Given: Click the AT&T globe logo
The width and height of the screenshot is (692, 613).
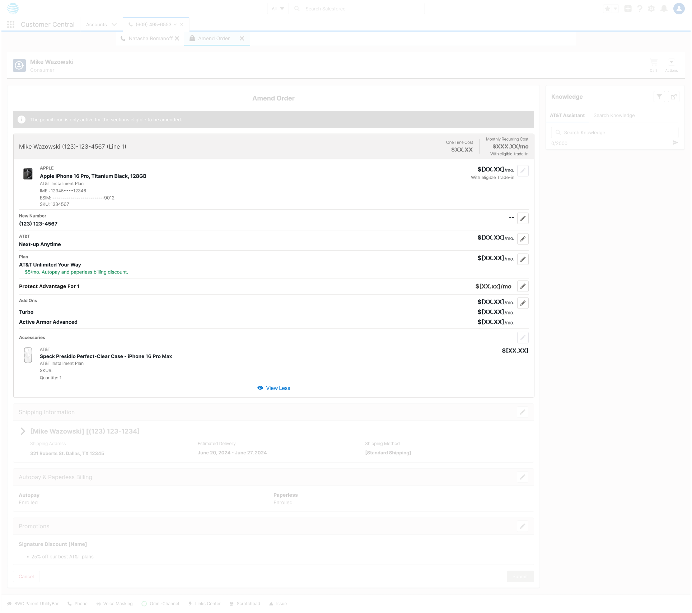Looking at the screenshot, I should point(13,8).
